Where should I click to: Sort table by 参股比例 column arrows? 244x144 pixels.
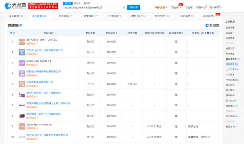(x=117, y=33)
